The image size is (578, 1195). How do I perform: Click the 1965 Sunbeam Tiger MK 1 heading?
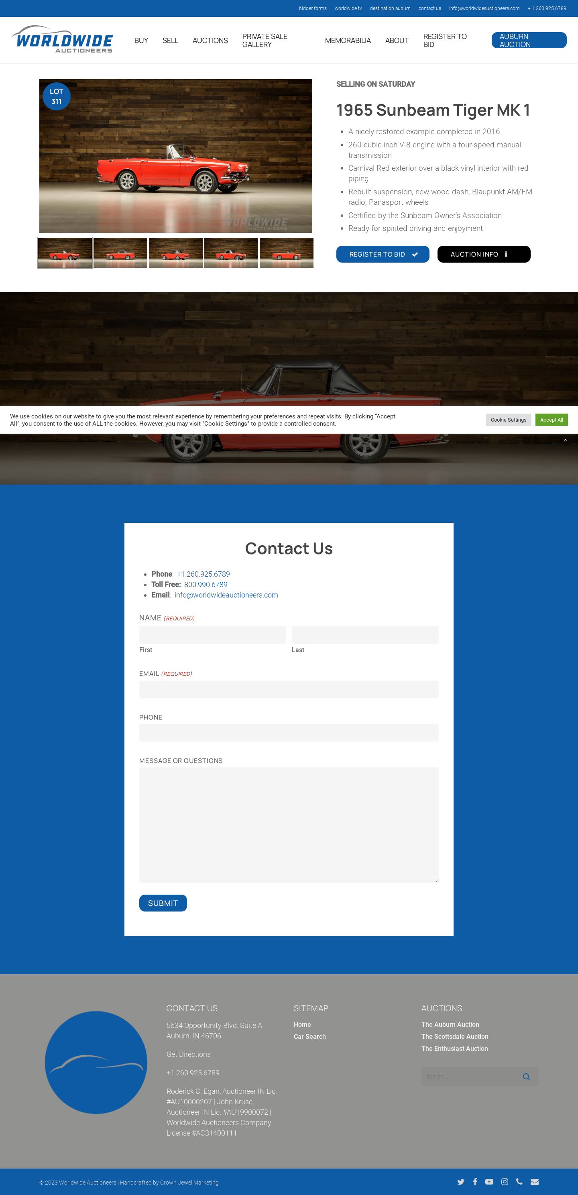[433, 110]
